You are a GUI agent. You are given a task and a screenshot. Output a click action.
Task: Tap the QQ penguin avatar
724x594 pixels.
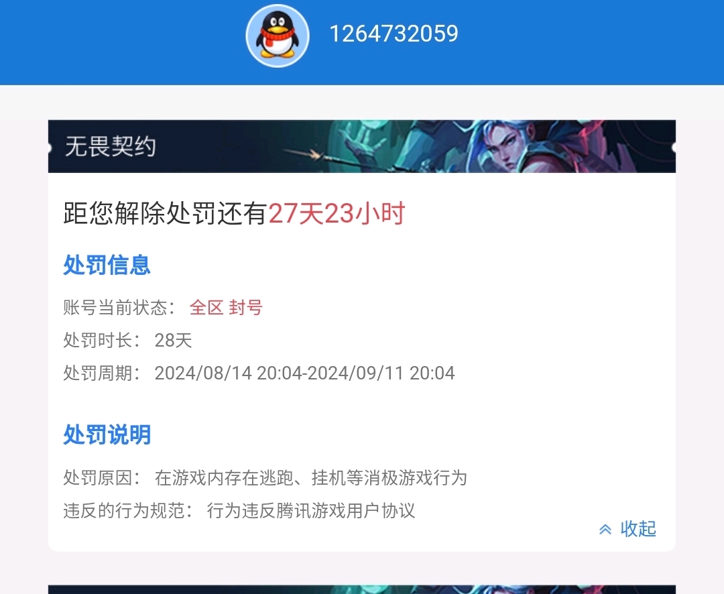pyautogui.click(x=278, y=36)
